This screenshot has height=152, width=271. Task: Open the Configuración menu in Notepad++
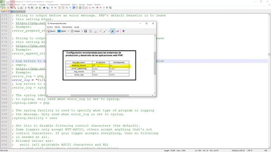(x=53, y=5)
